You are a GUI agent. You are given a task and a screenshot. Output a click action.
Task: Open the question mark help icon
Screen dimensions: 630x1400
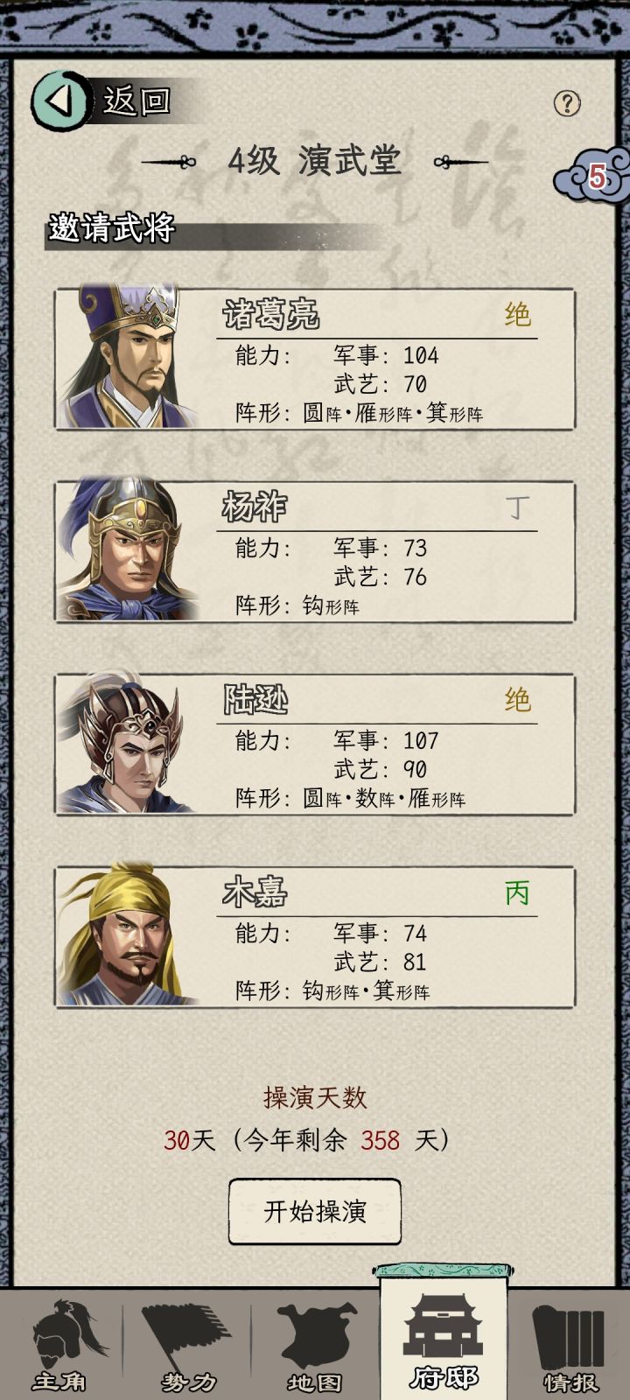click(567, 103)
